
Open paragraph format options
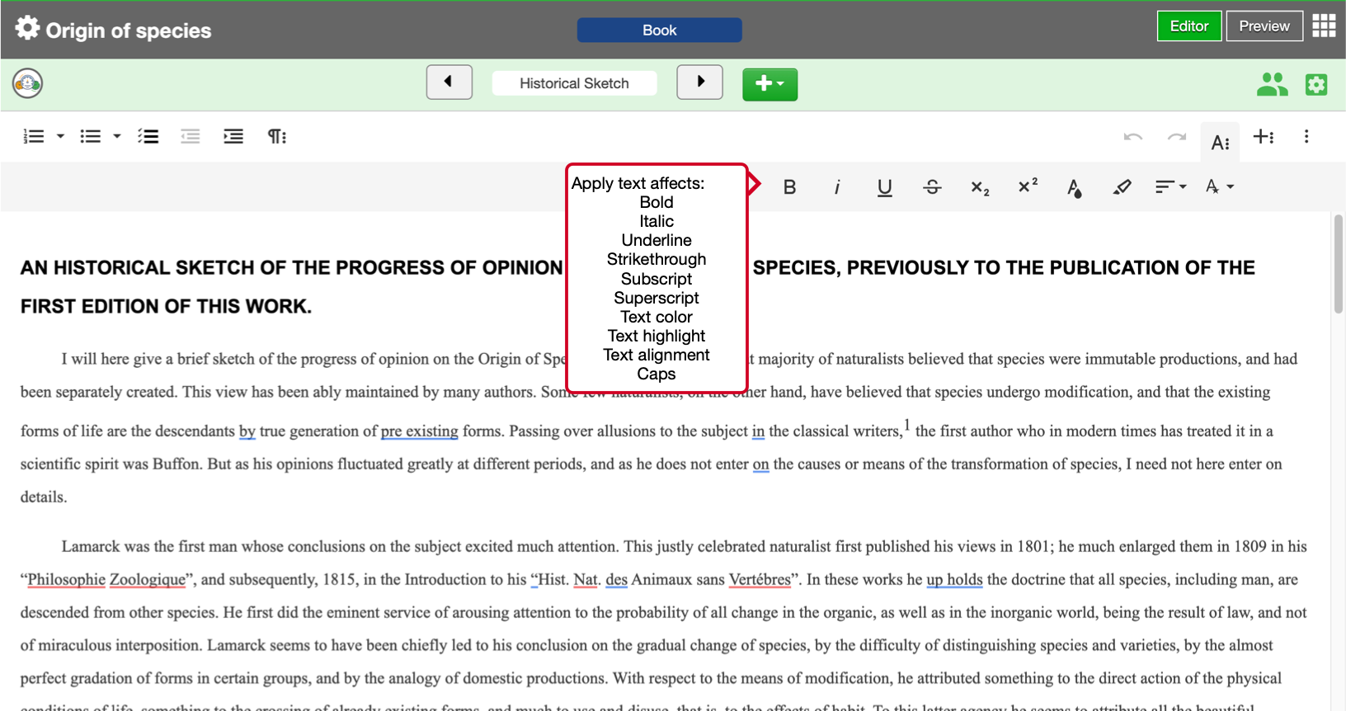[x=277, y=137]
